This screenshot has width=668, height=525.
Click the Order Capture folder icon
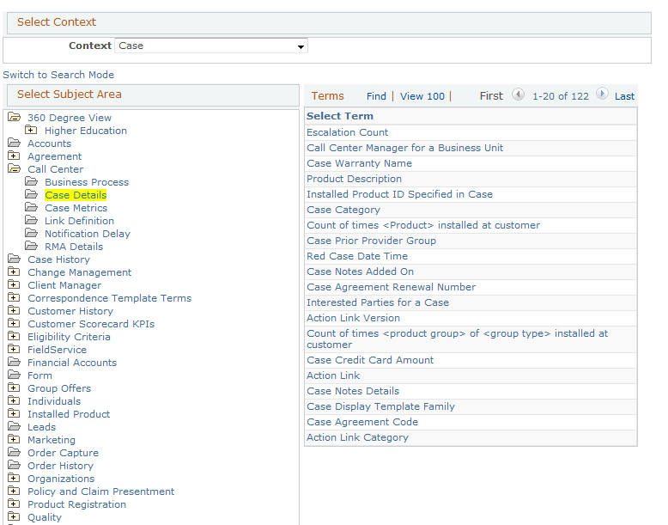[x=14, y=452]
